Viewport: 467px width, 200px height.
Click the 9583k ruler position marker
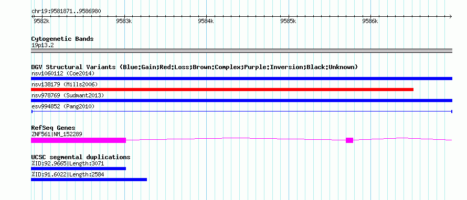(x=124, y=21)
